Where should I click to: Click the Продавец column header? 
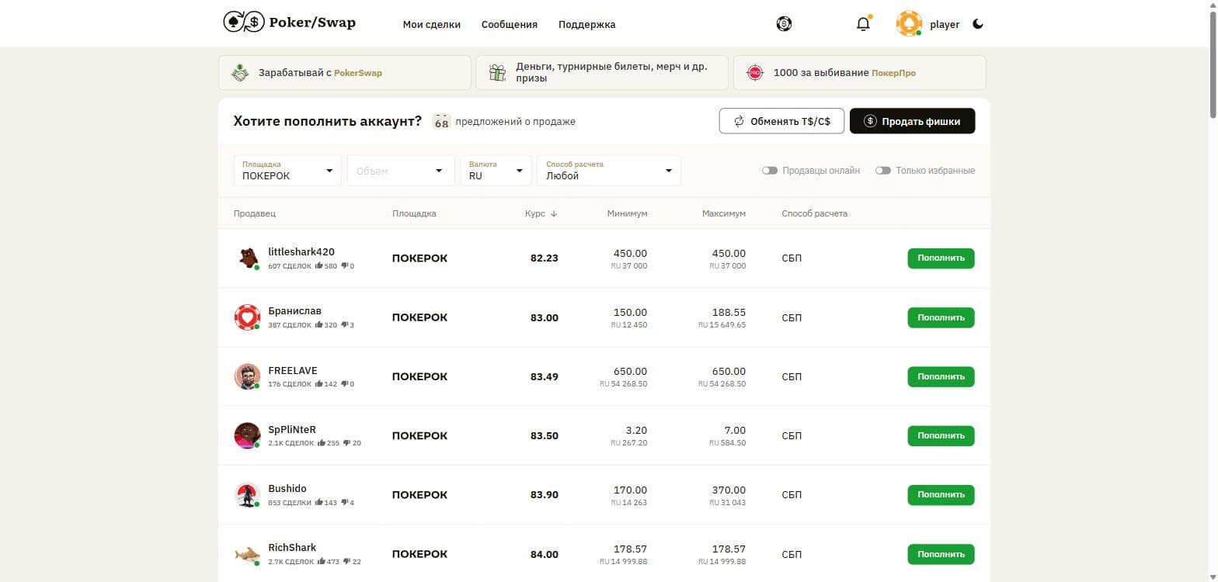point(255,213)
